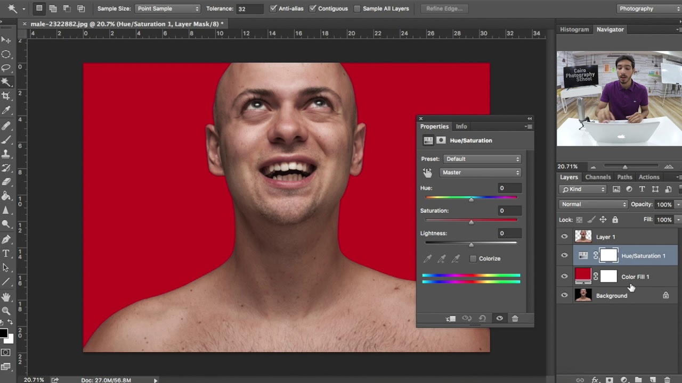
Task: Select the Hand tool
Action: [6, 297]
